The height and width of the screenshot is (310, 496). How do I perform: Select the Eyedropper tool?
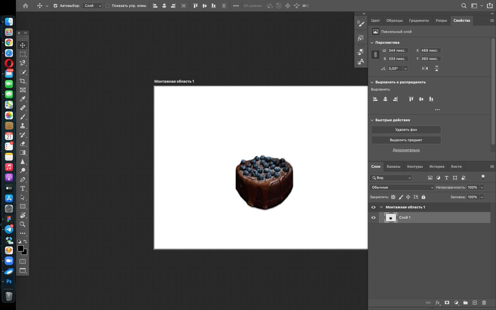22,99
